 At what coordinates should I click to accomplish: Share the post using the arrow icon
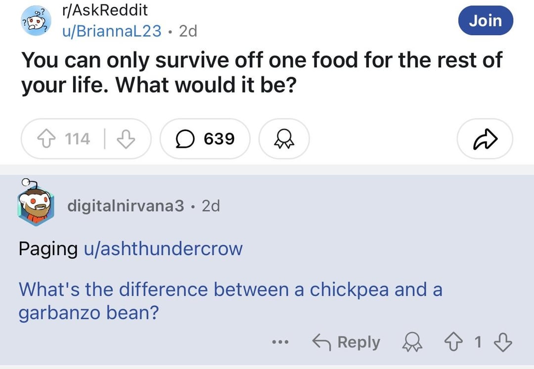485,138
